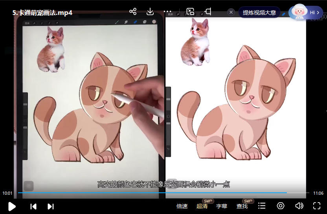Open the 字幕 subtitle options
The height and width of the screenshot is (214, 327).
222,206
